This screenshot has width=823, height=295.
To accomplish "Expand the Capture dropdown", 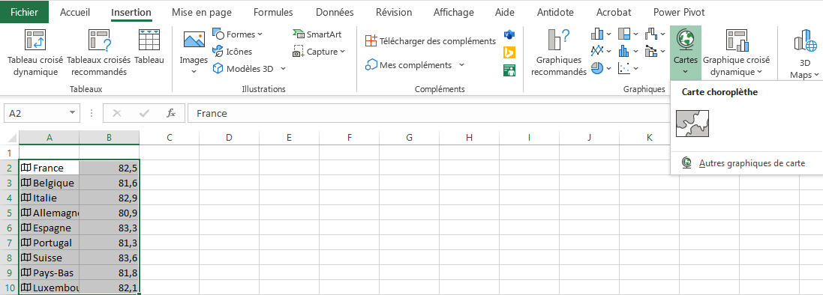I will (342, 52).
